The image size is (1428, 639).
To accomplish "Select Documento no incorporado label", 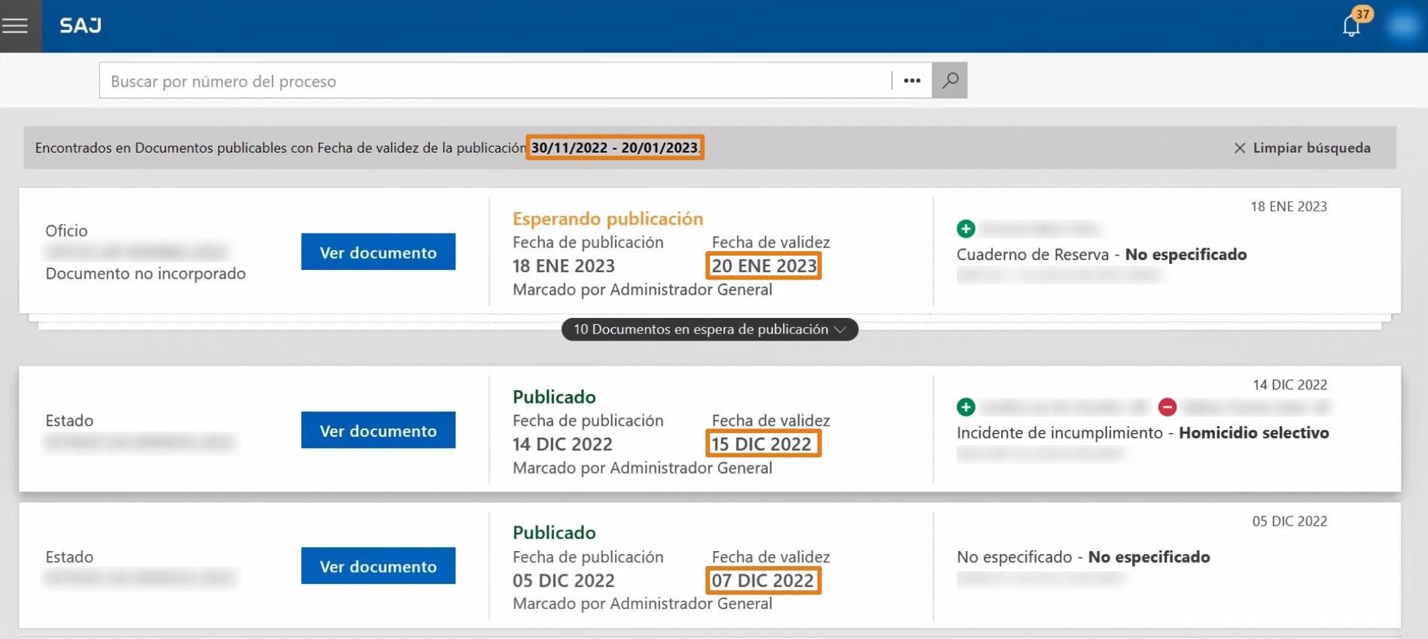I will point(145,274).
